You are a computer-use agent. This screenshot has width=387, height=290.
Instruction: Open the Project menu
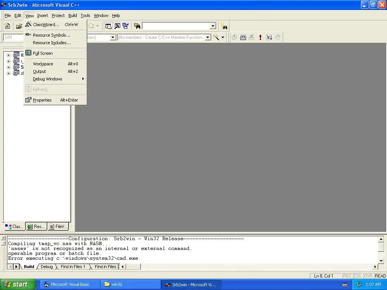(x=58, y=15)
